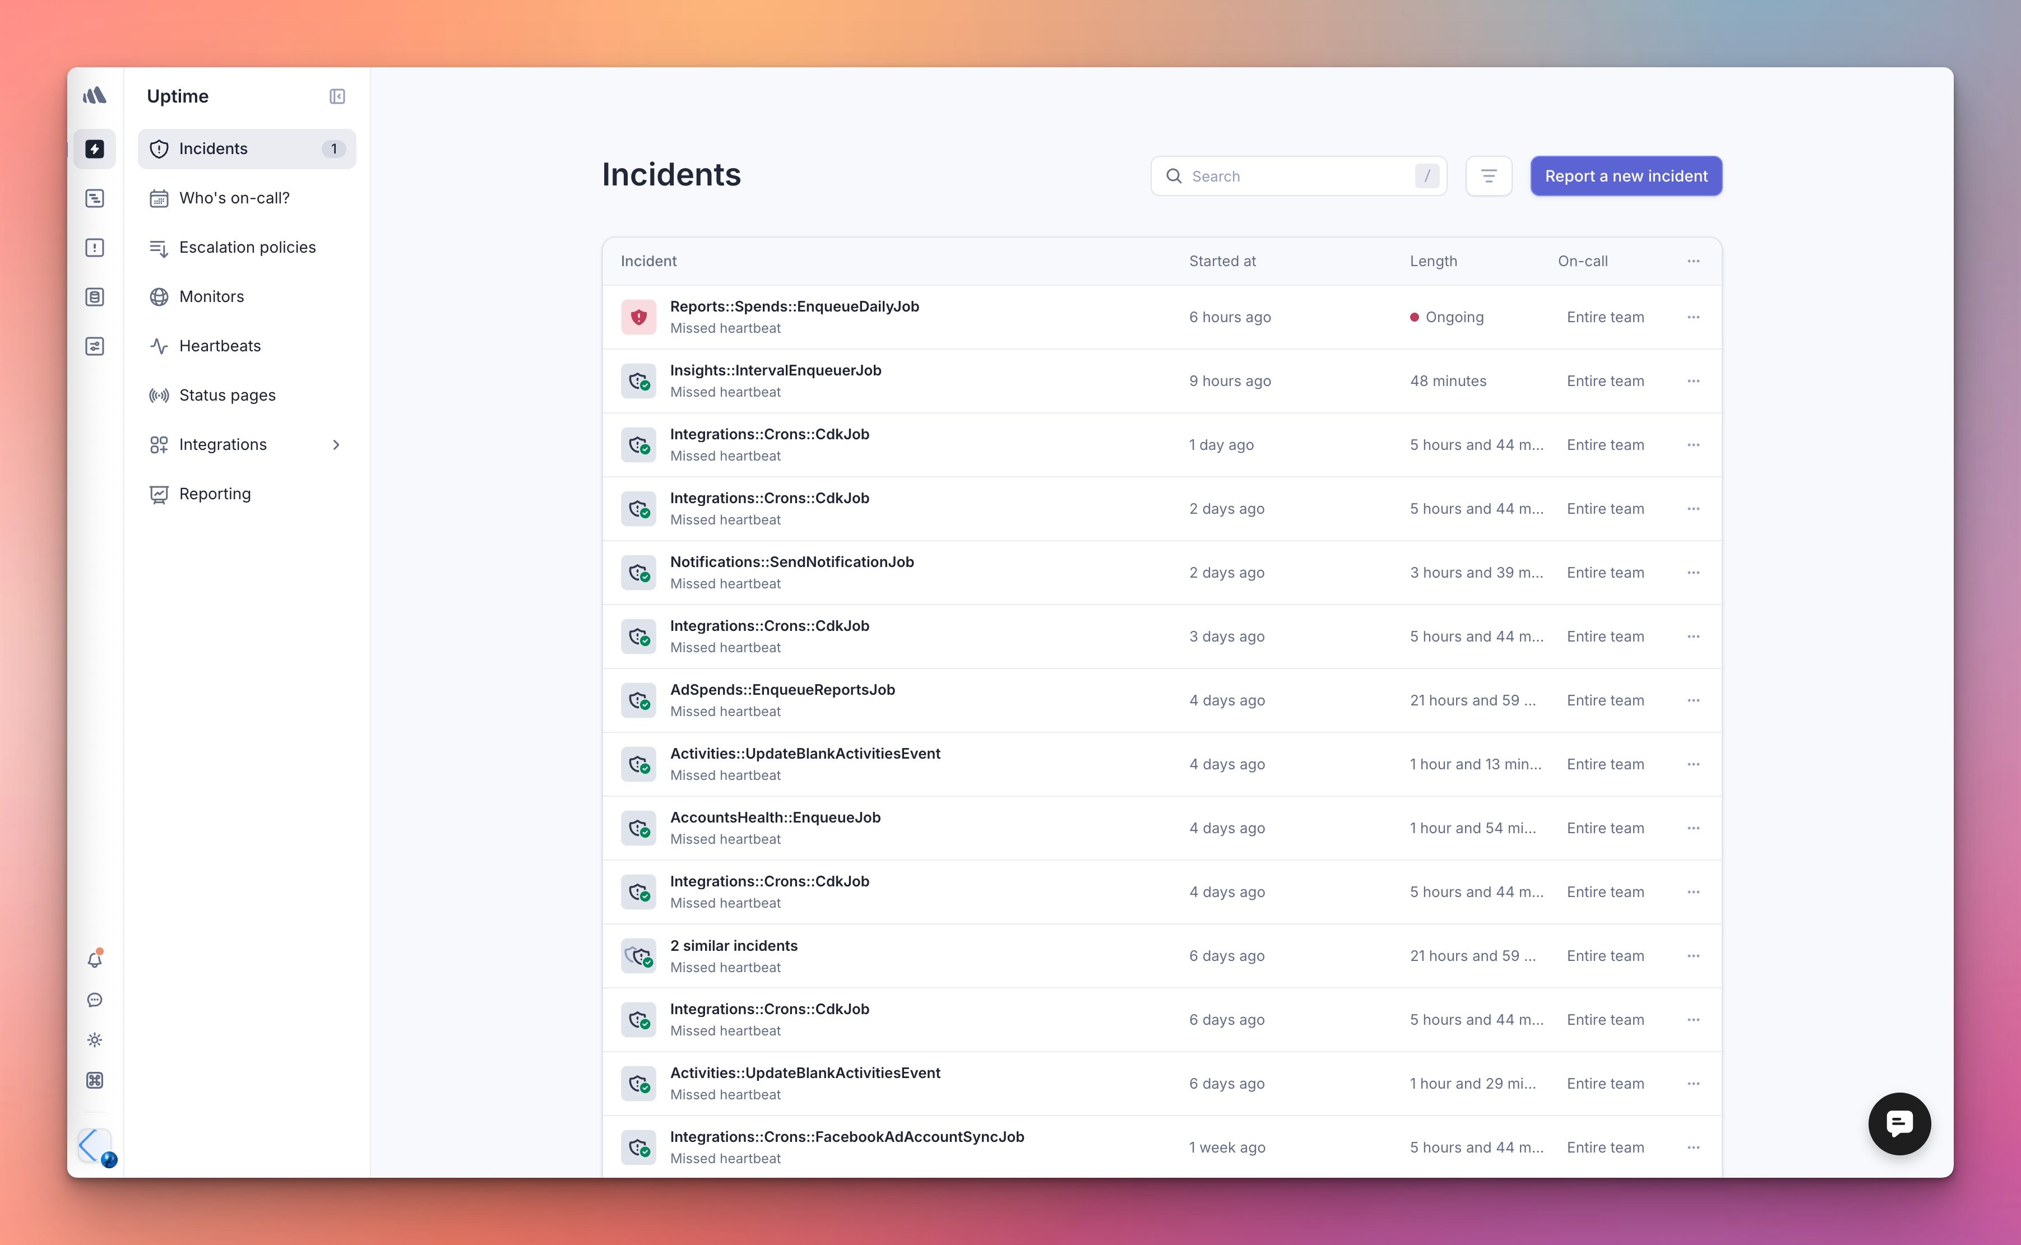Click the lightning bolt Uptime icon in left rail
2021x1245 pixels.
(x=95, y=149)
